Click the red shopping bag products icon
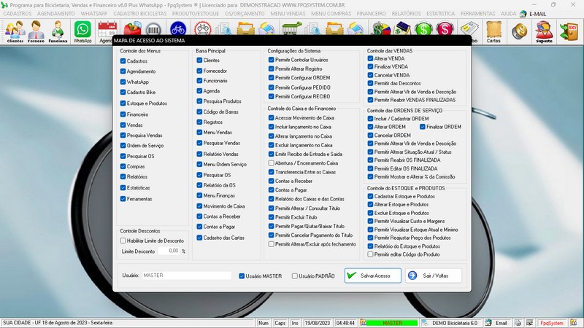This screenshot has width=584, height=328. coord(132,29)
